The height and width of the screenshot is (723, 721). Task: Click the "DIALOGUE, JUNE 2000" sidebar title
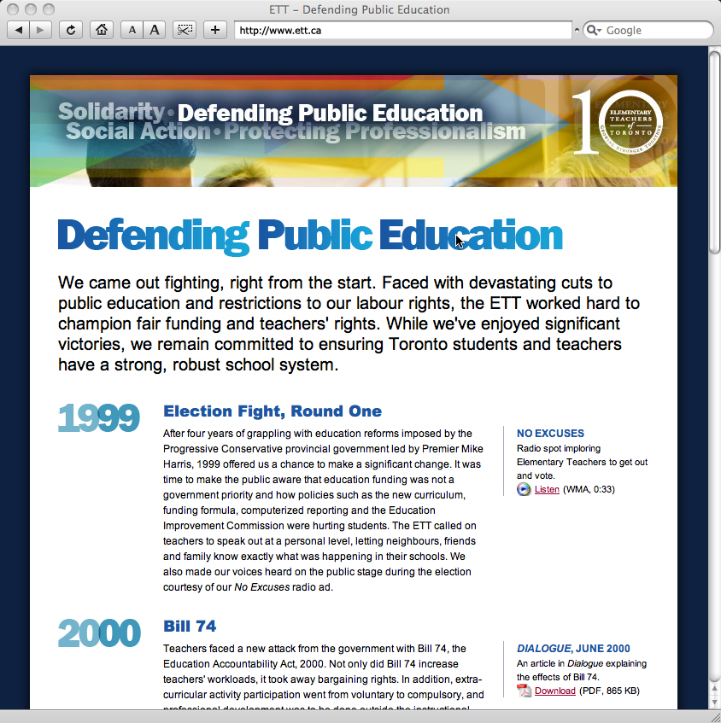pyautogui.click(x=573, y=648)
